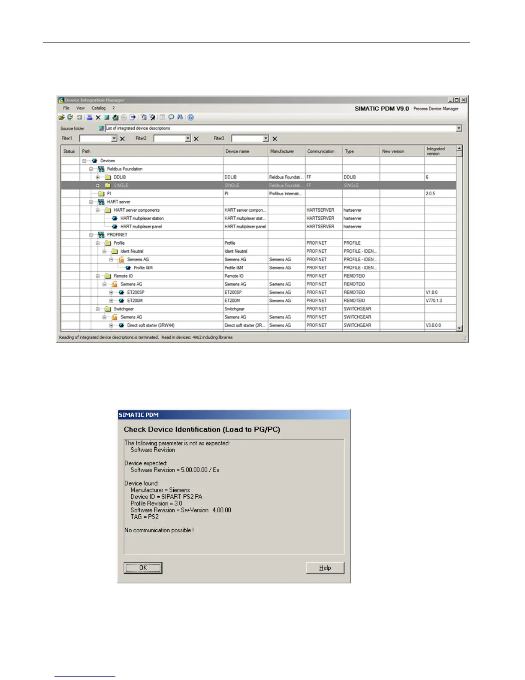Collapse the HART server components node
525x680 pixels.
[98, 210]
